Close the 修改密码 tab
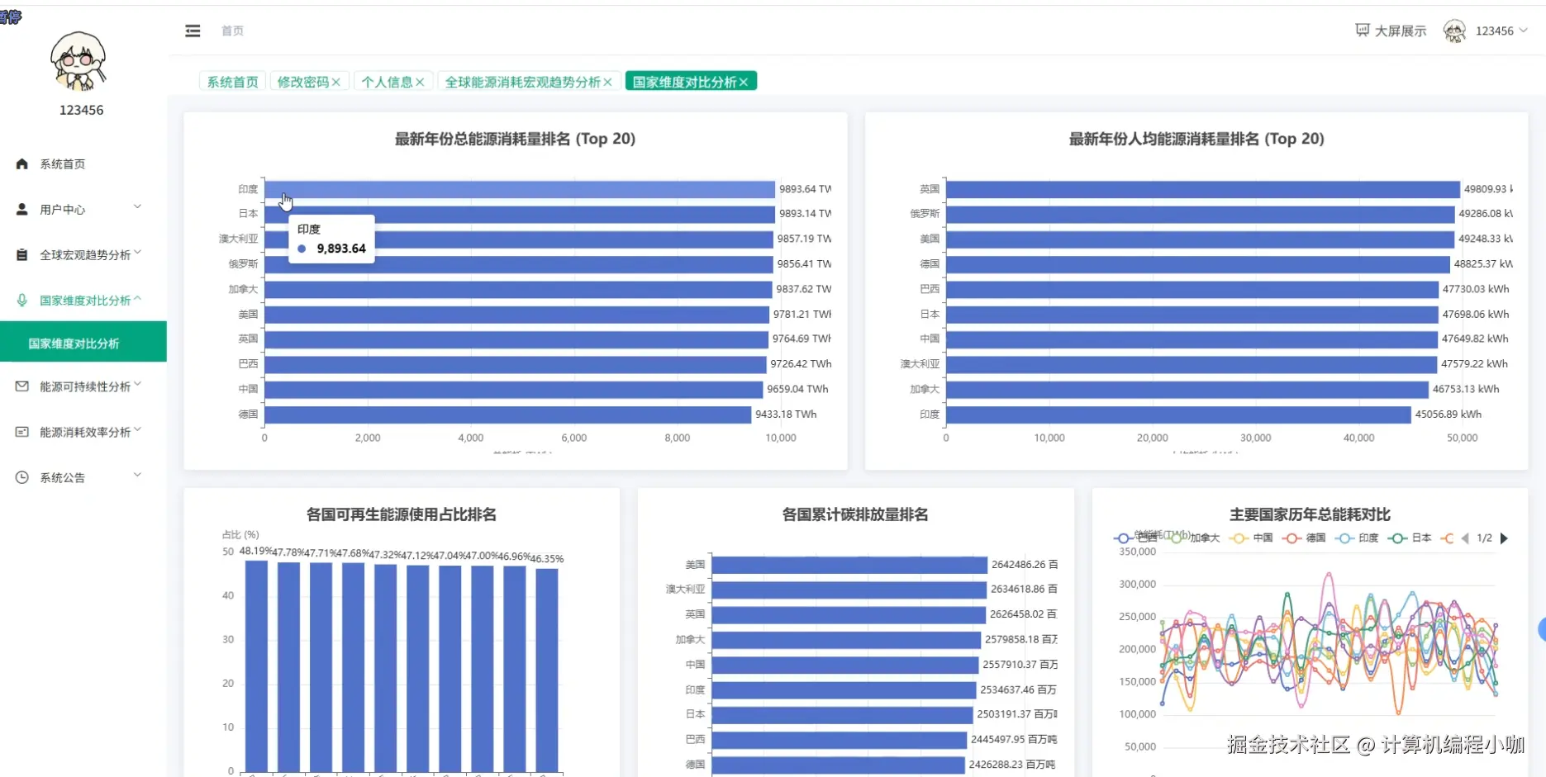This screenshot has height=777, width=1546. [336, 82]
